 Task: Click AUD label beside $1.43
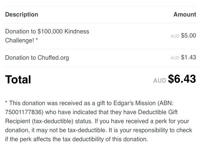(175, 58)
